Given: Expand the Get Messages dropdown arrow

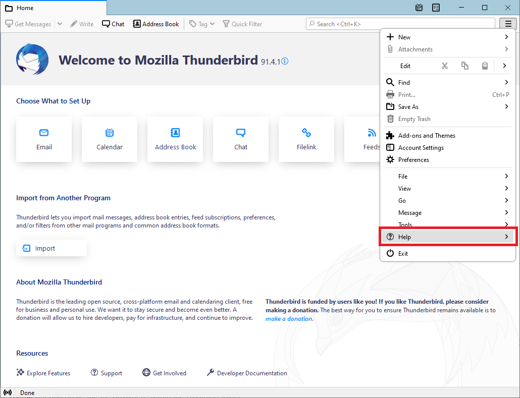Looking at the screenshot, I should tap(60, 24).
